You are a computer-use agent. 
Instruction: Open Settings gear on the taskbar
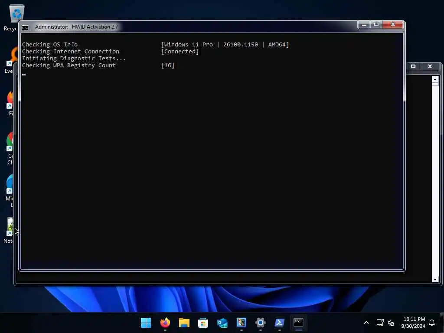coord(260,323)
